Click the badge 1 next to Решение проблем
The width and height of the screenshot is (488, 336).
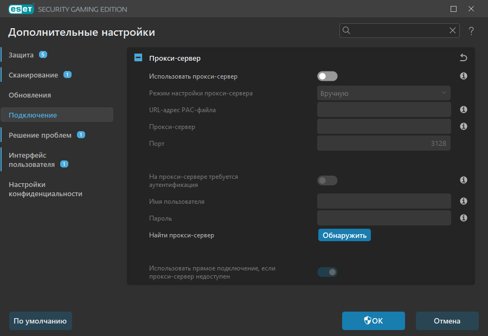[x=81, y=135]
